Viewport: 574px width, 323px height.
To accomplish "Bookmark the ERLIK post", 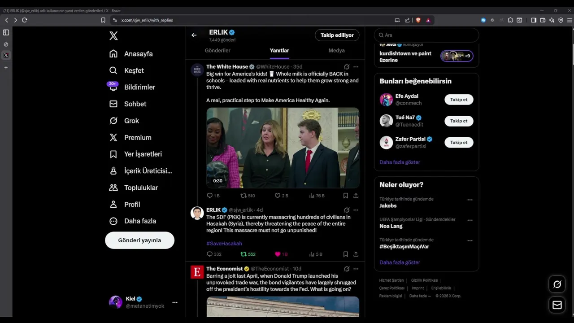I will click(x=346, y=254).
